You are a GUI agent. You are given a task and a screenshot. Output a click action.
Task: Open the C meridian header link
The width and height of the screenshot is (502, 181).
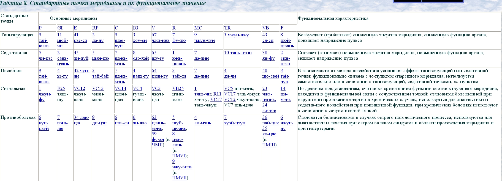coord(116,28)
